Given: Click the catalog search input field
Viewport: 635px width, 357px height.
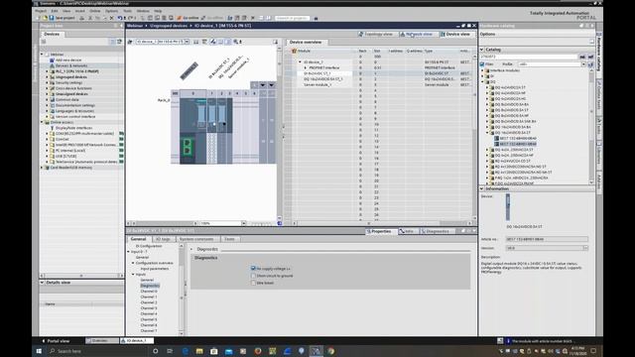Looking at the screenshot, I should click(x=529, y=58).
